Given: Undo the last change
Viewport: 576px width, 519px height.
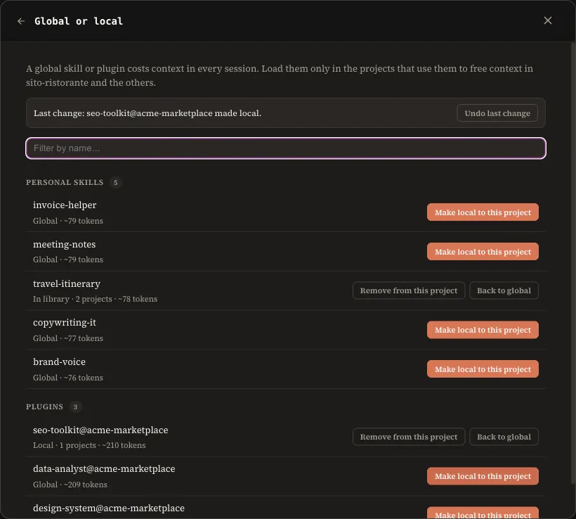Looking at the screenshot, I should pos(497,113).
